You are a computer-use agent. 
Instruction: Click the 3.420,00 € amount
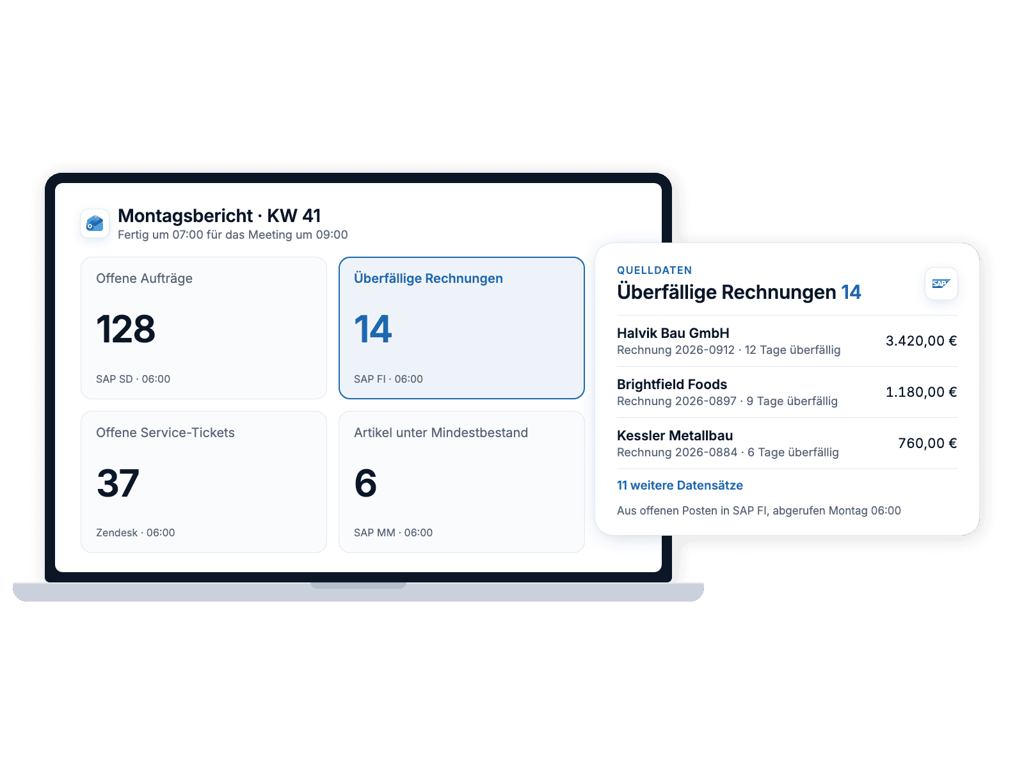click(x=921, y=341)
